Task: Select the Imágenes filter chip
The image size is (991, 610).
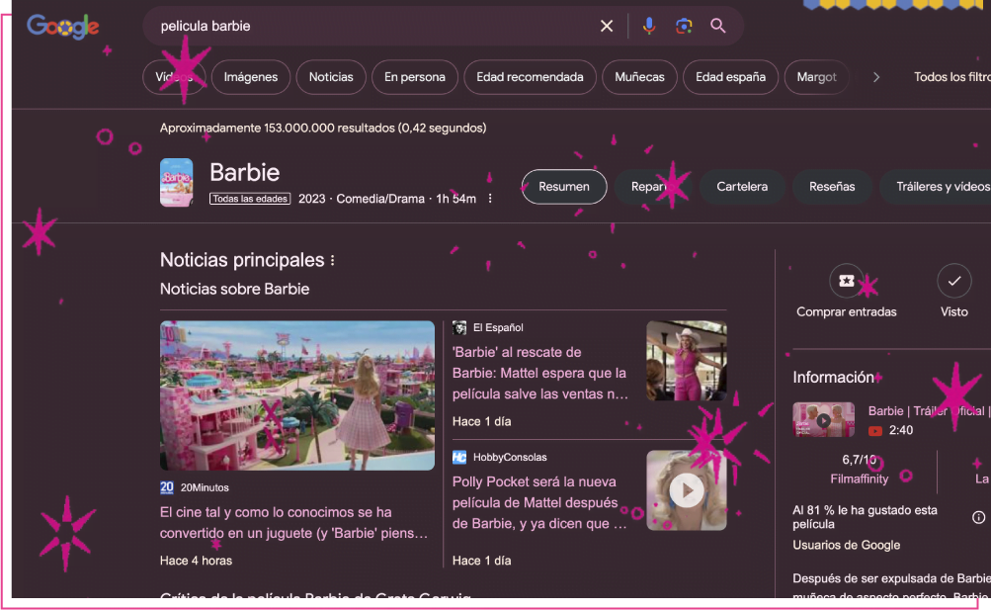Action: tap(251, 77)
